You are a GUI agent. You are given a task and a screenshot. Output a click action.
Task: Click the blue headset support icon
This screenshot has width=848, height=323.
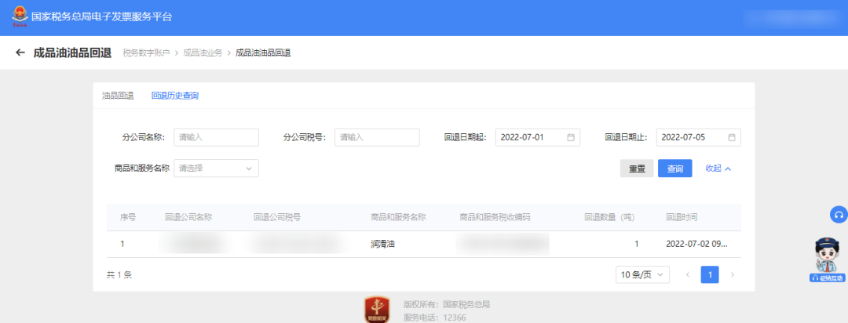pyautogui.click(x=838, y=215)
